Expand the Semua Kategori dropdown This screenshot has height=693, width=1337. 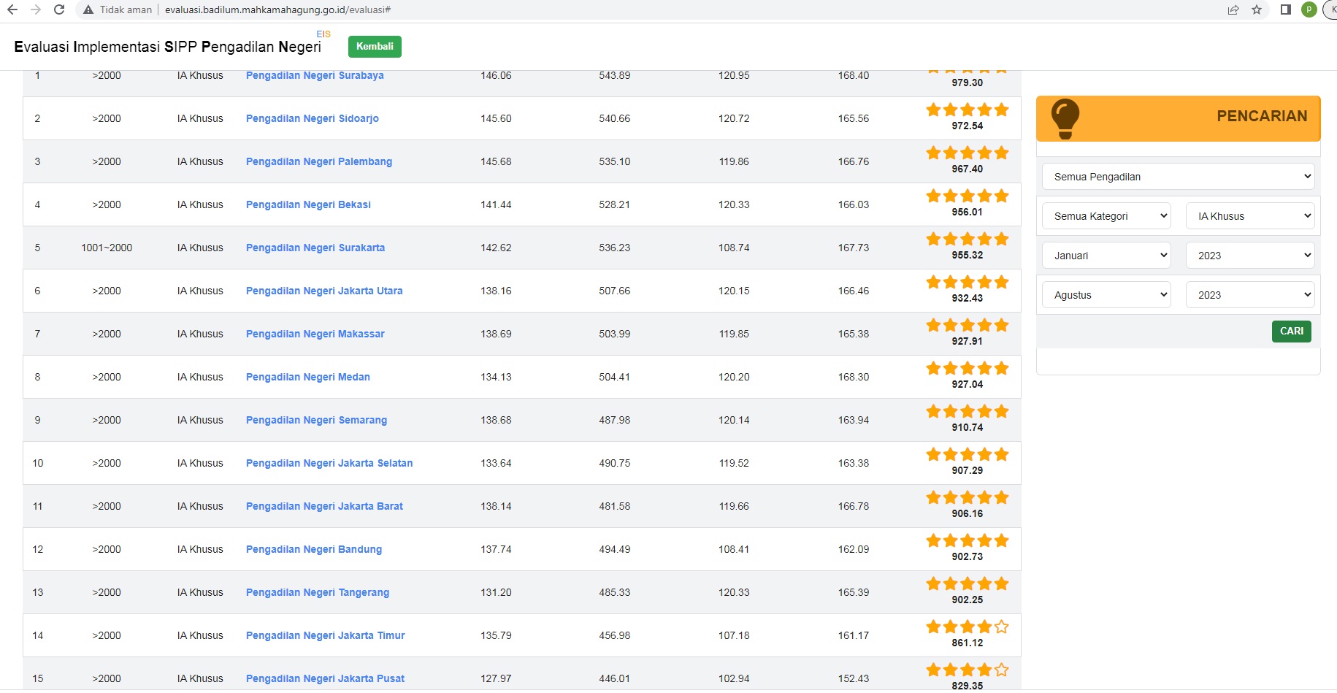click(x=1106, y=216)
